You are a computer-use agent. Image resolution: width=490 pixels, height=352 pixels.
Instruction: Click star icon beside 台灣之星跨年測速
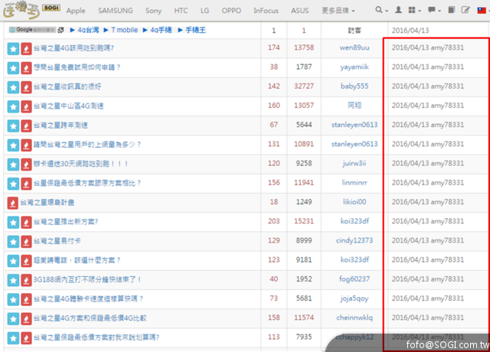[x=13, y=125]
